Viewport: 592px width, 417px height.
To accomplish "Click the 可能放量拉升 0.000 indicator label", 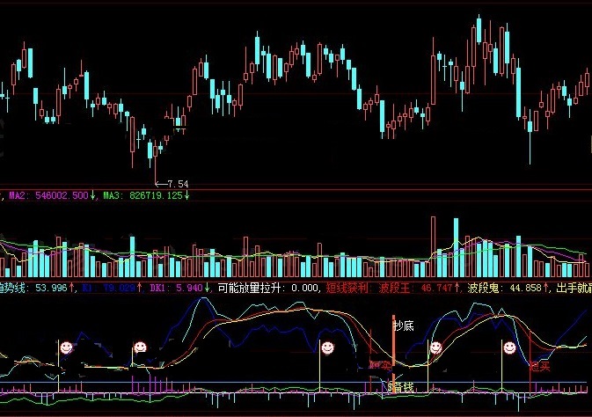I will (268, 288).
